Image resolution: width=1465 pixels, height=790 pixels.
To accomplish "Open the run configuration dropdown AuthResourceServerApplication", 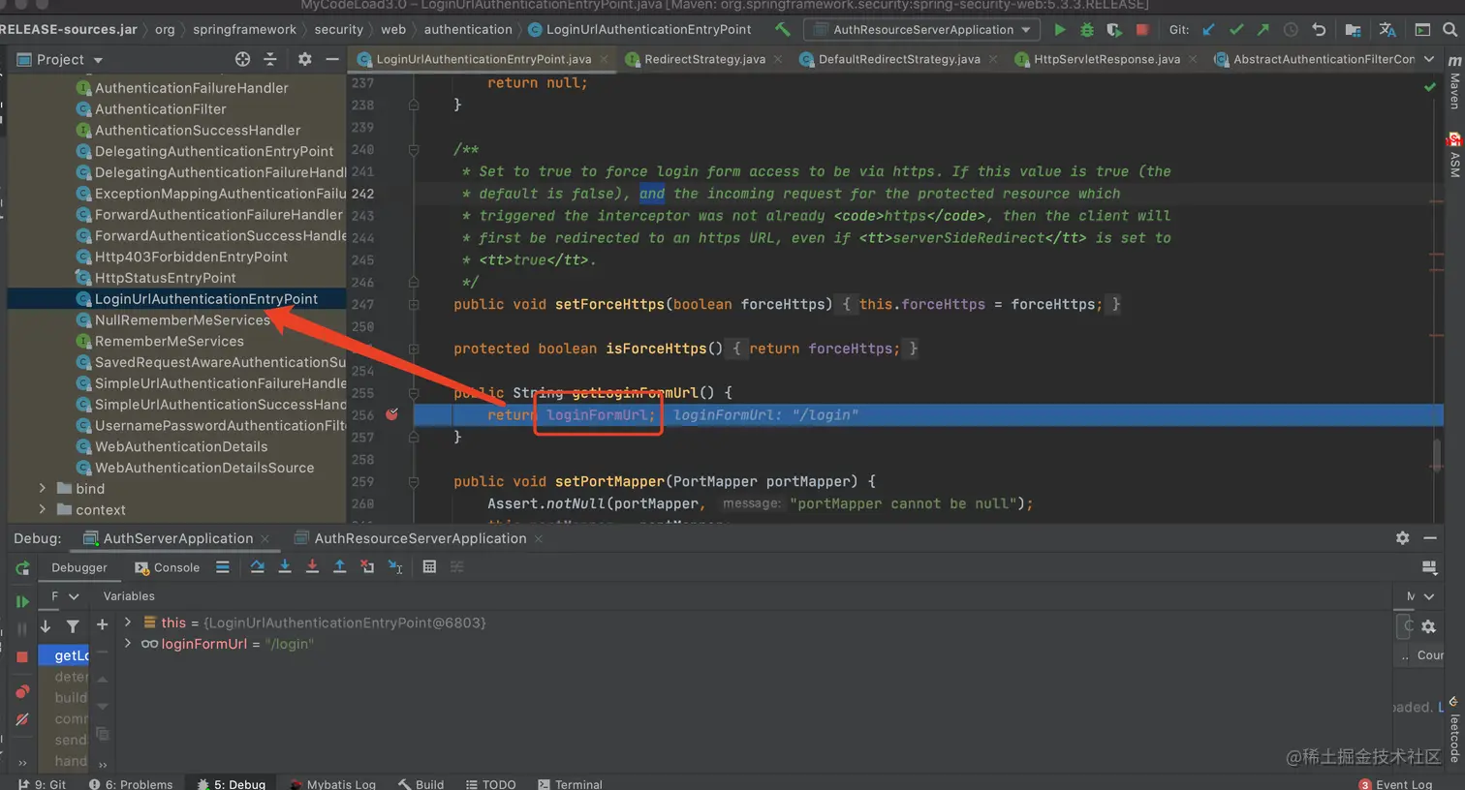I will 921,30.
